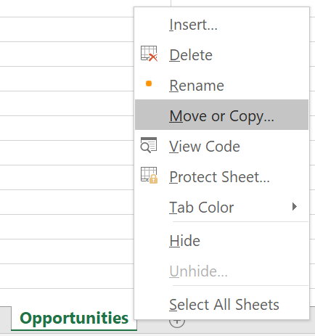
Task: Click the Delete sheet icon with red X
Action: 149,54
